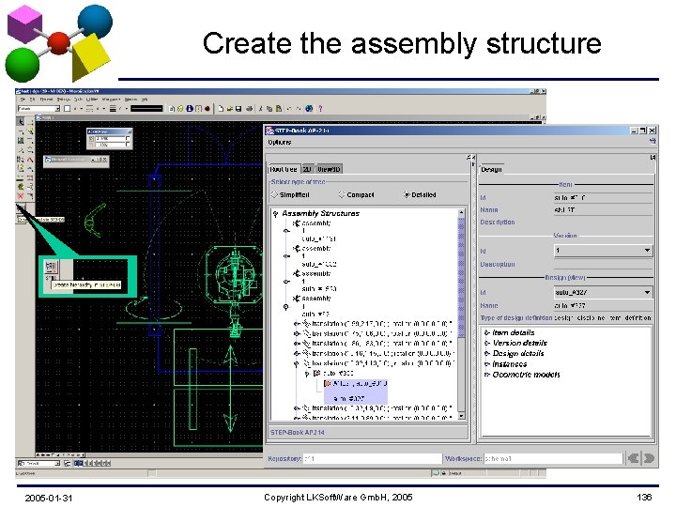
Task: Click the STEP-Book back arrow button
Action: (x=634, y=458)
